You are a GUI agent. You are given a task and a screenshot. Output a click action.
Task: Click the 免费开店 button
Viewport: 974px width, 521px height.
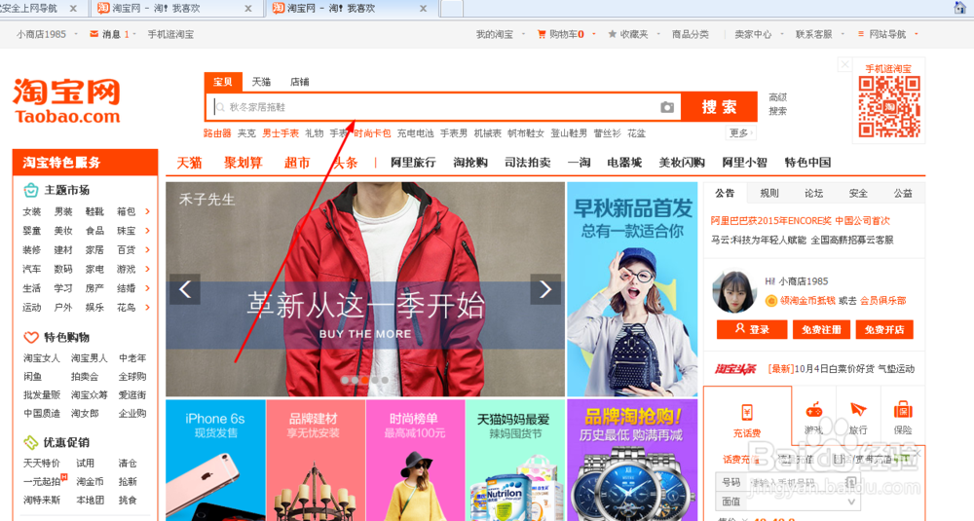(884, 330)
